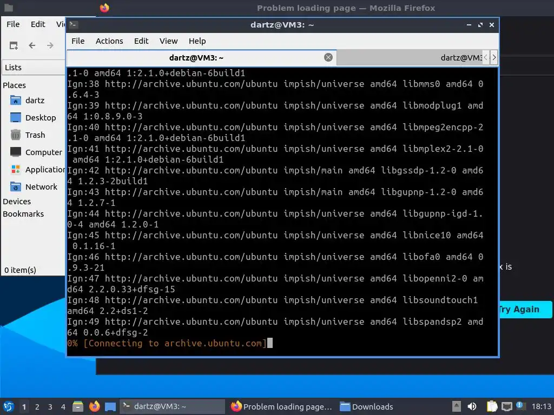The image size is (554, 415).
Task: Switch to workspace 4
Action: pyautogui.click(x=63, y=407)
